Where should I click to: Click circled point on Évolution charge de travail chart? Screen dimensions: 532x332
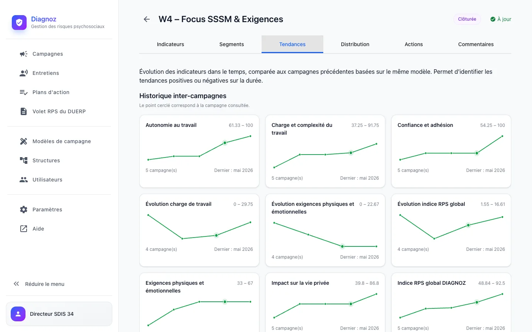pos(216,235)
